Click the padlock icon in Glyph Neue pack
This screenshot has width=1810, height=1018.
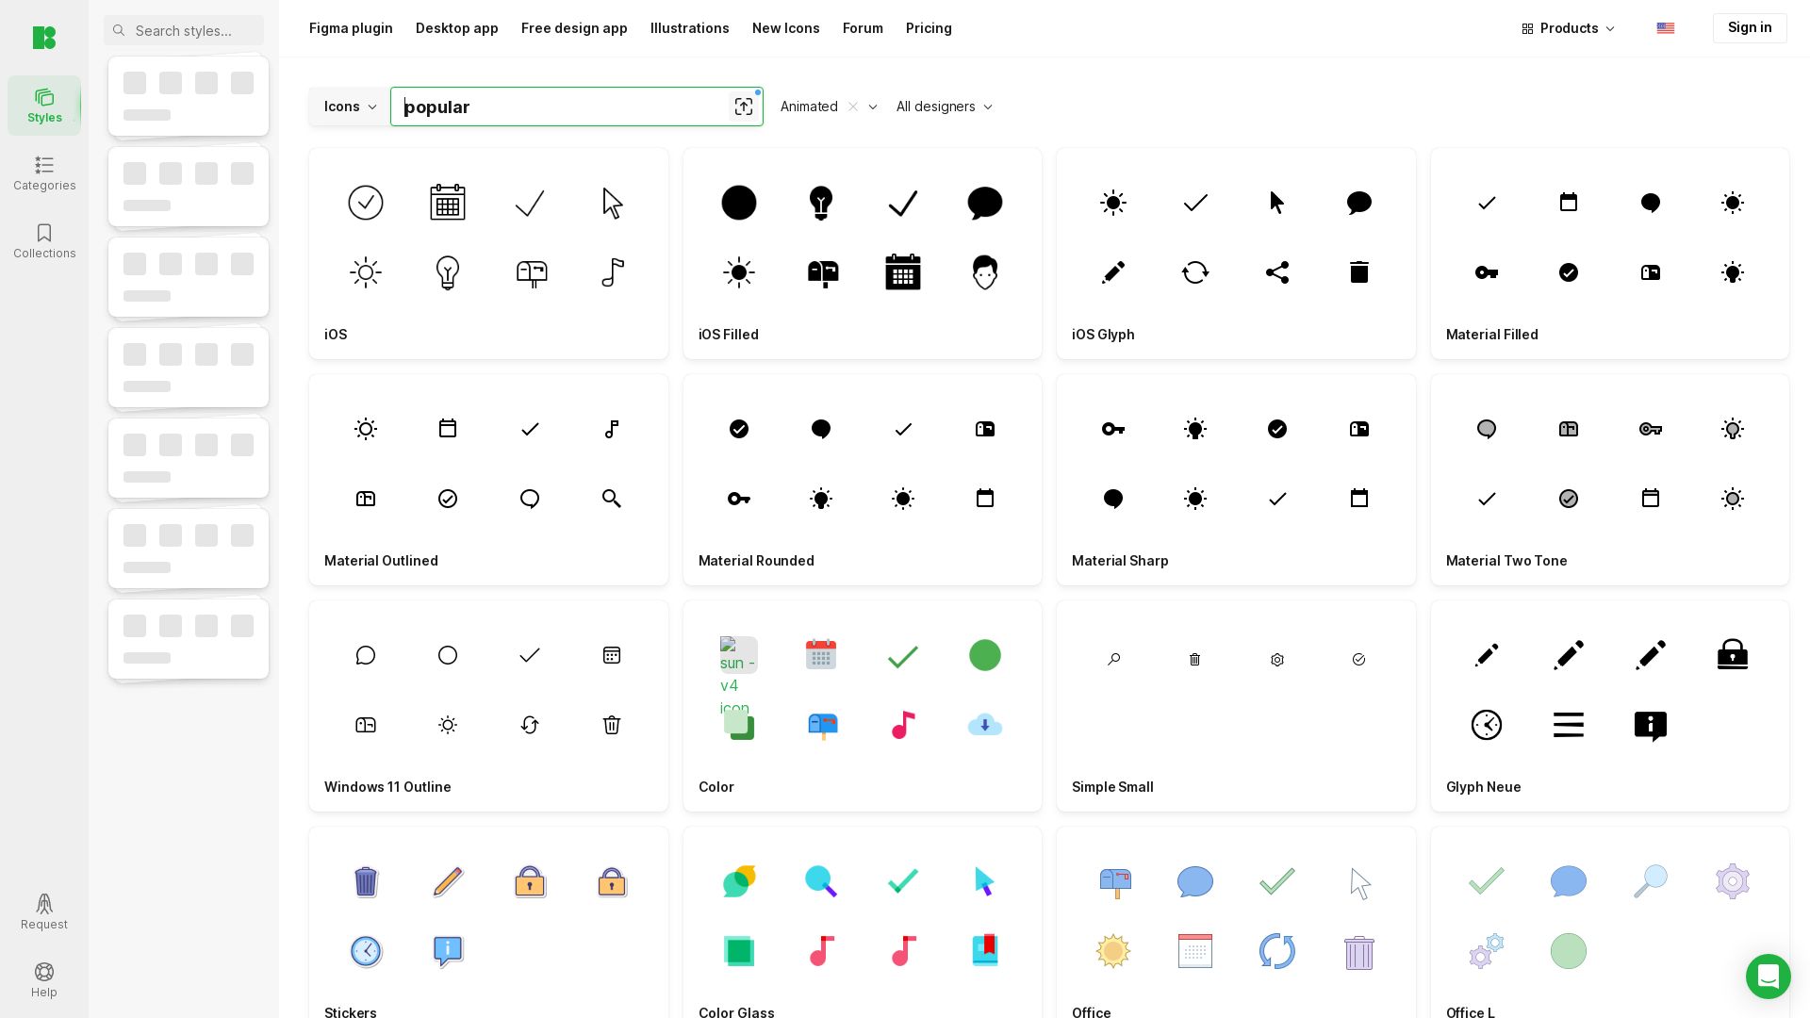[x=1733, y=654]
